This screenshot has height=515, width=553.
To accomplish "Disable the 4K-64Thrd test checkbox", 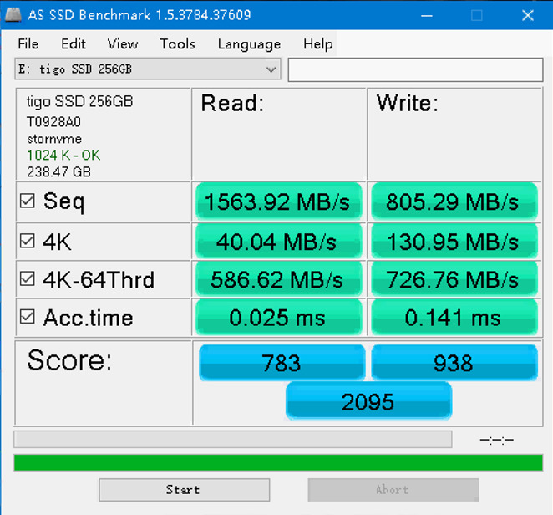I will [x=28, y=279].
